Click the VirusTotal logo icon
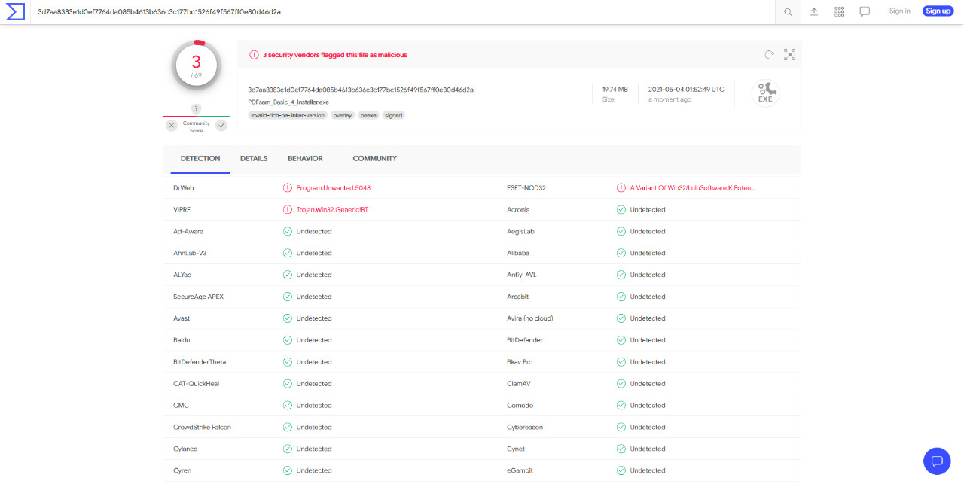 click(14, 11)
